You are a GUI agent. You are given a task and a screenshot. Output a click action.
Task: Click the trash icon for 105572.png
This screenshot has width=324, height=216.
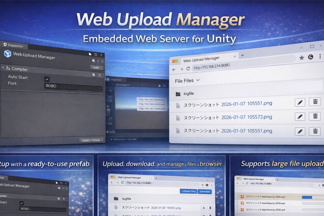315,116
